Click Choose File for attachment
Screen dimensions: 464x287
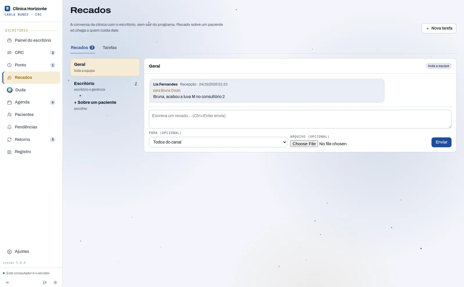(x=304, y=144)
